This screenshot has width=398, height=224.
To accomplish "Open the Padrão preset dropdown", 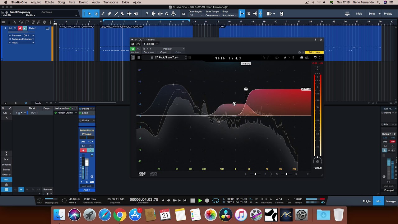I will coord(170,49).
